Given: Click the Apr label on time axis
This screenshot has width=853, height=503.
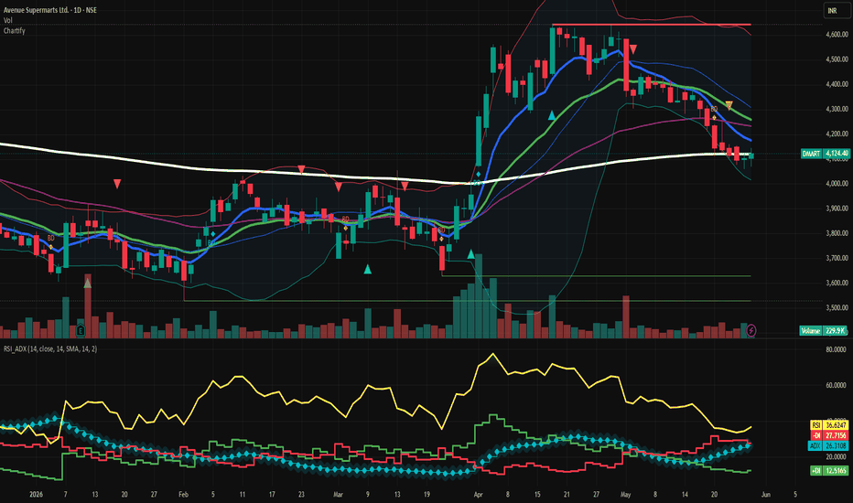Looking at the screenshot, I should click(x=478, y=494).
